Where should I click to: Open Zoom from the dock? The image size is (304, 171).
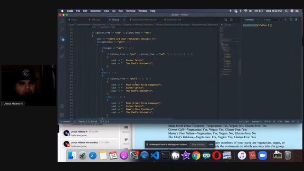pyautogui.click(x=263, y=155)
